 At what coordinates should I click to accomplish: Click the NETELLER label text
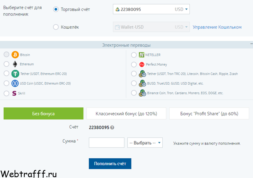click(153, 55)
